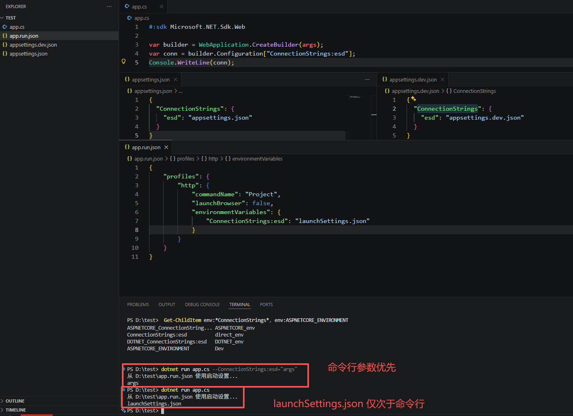Close the app.cs editor tab
Image resolution: width=573 pixels, height=416 pixels.
click(162, 6)
